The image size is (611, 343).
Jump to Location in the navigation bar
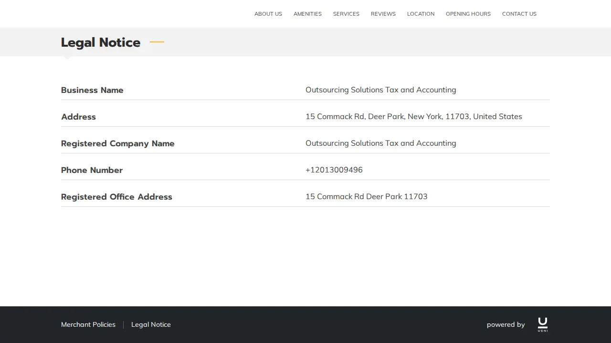(x=421, y=14)
